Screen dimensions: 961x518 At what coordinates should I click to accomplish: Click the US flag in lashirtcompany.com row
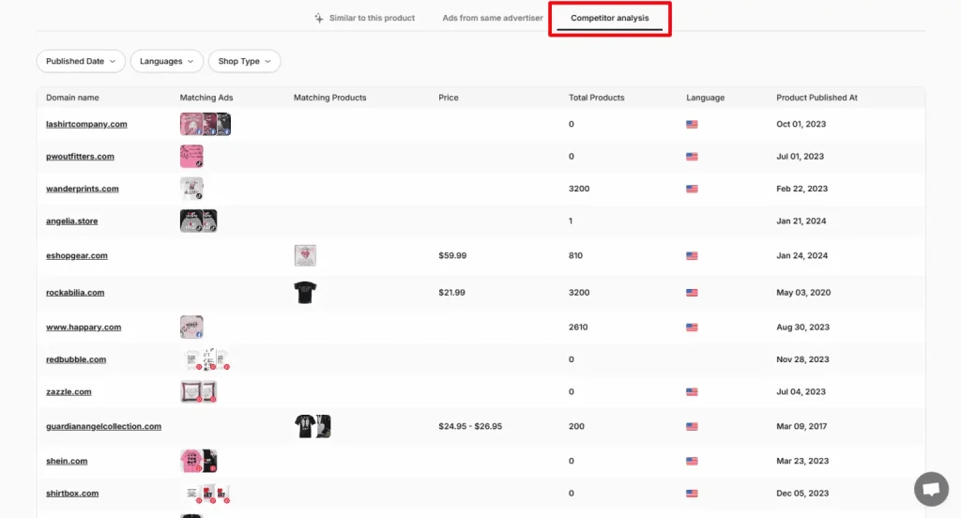tap(692, 124)
